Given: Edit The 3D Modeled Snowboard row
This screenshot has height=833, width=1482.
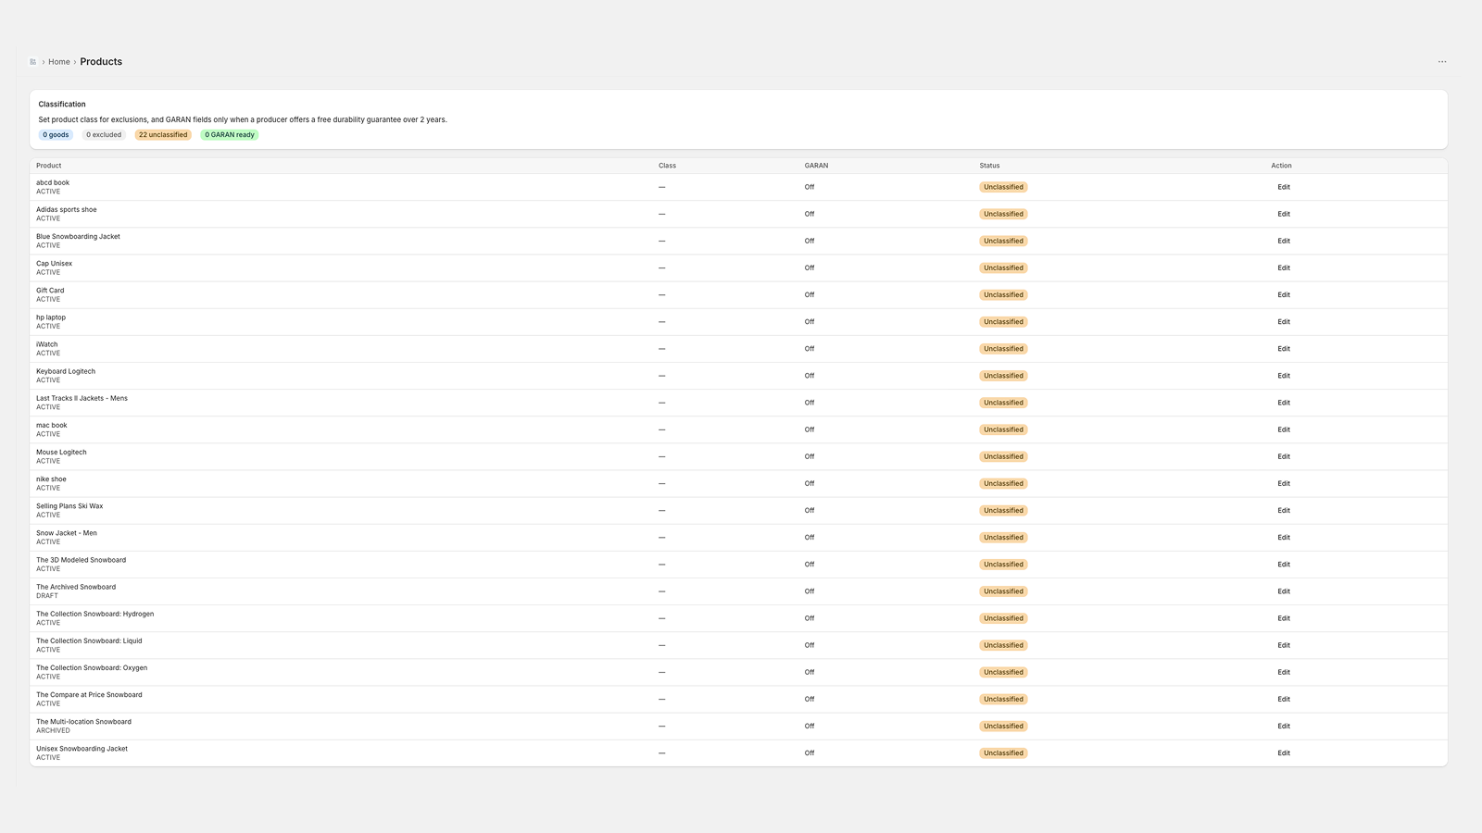Looking at the screenshot, I should 1284,565.
